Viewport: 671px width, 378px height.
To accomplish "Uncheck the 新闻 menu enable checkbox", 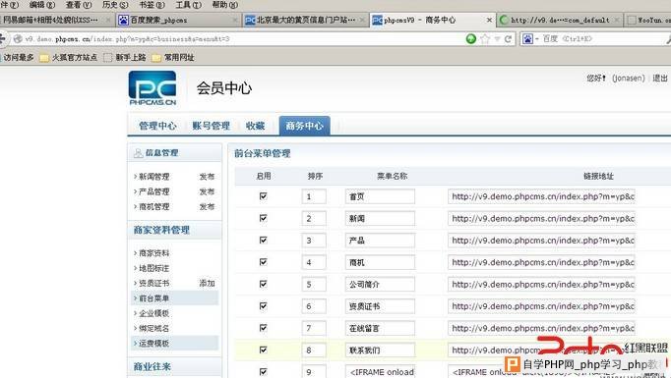I will [x=263, y=218].
